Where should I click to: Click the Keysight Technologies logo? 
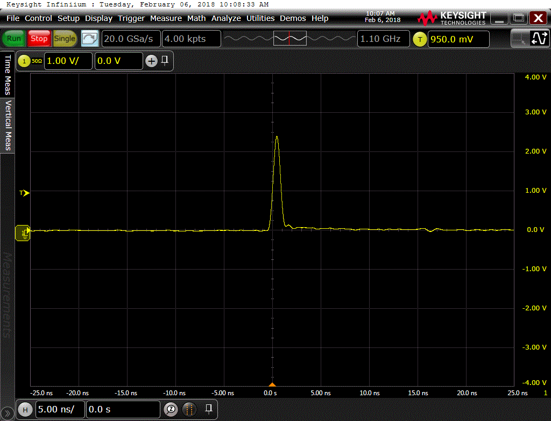[x=451, y=18]
